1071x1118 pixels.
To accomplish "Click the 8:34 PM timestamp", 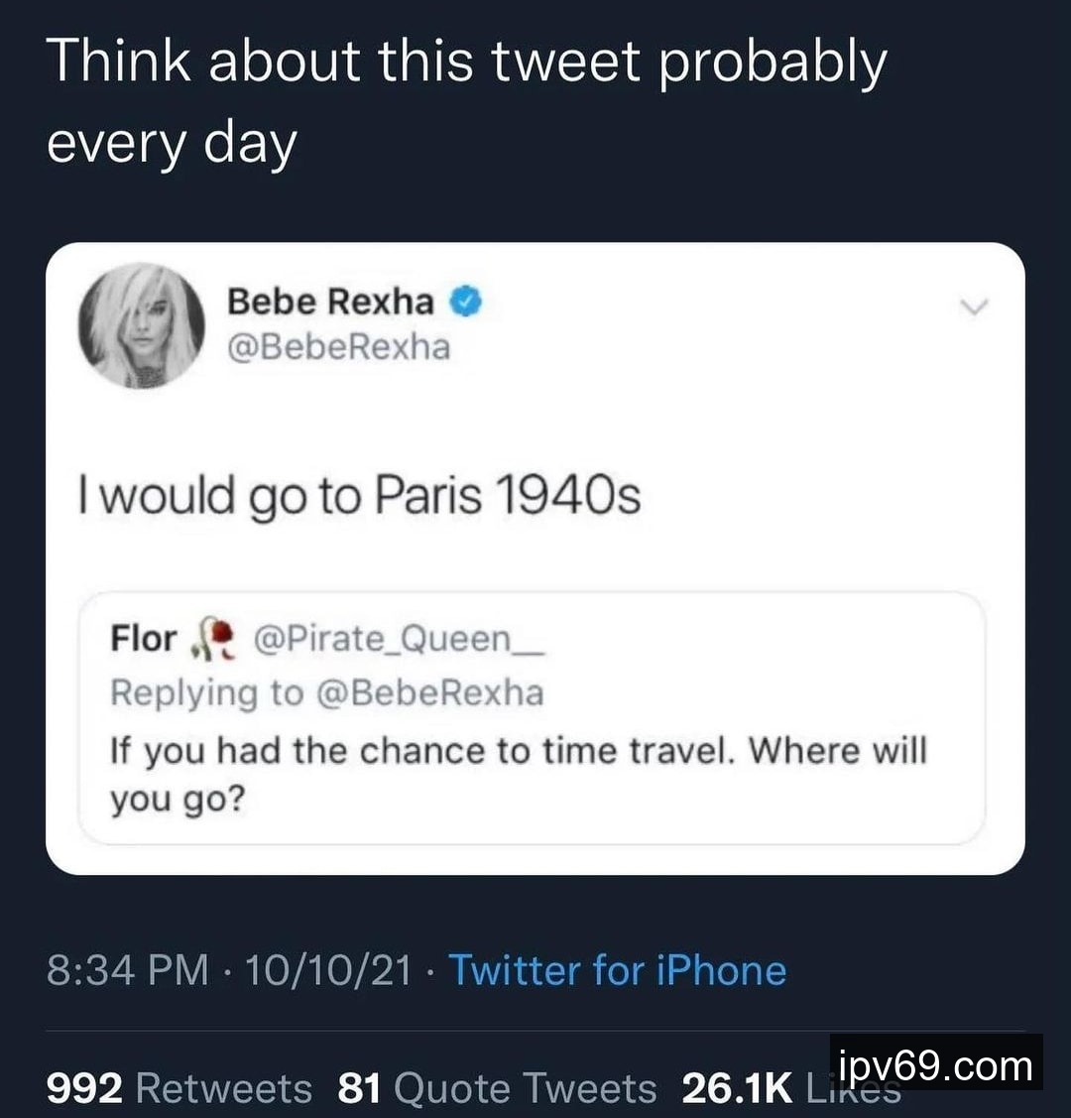I will pos(128,969).
